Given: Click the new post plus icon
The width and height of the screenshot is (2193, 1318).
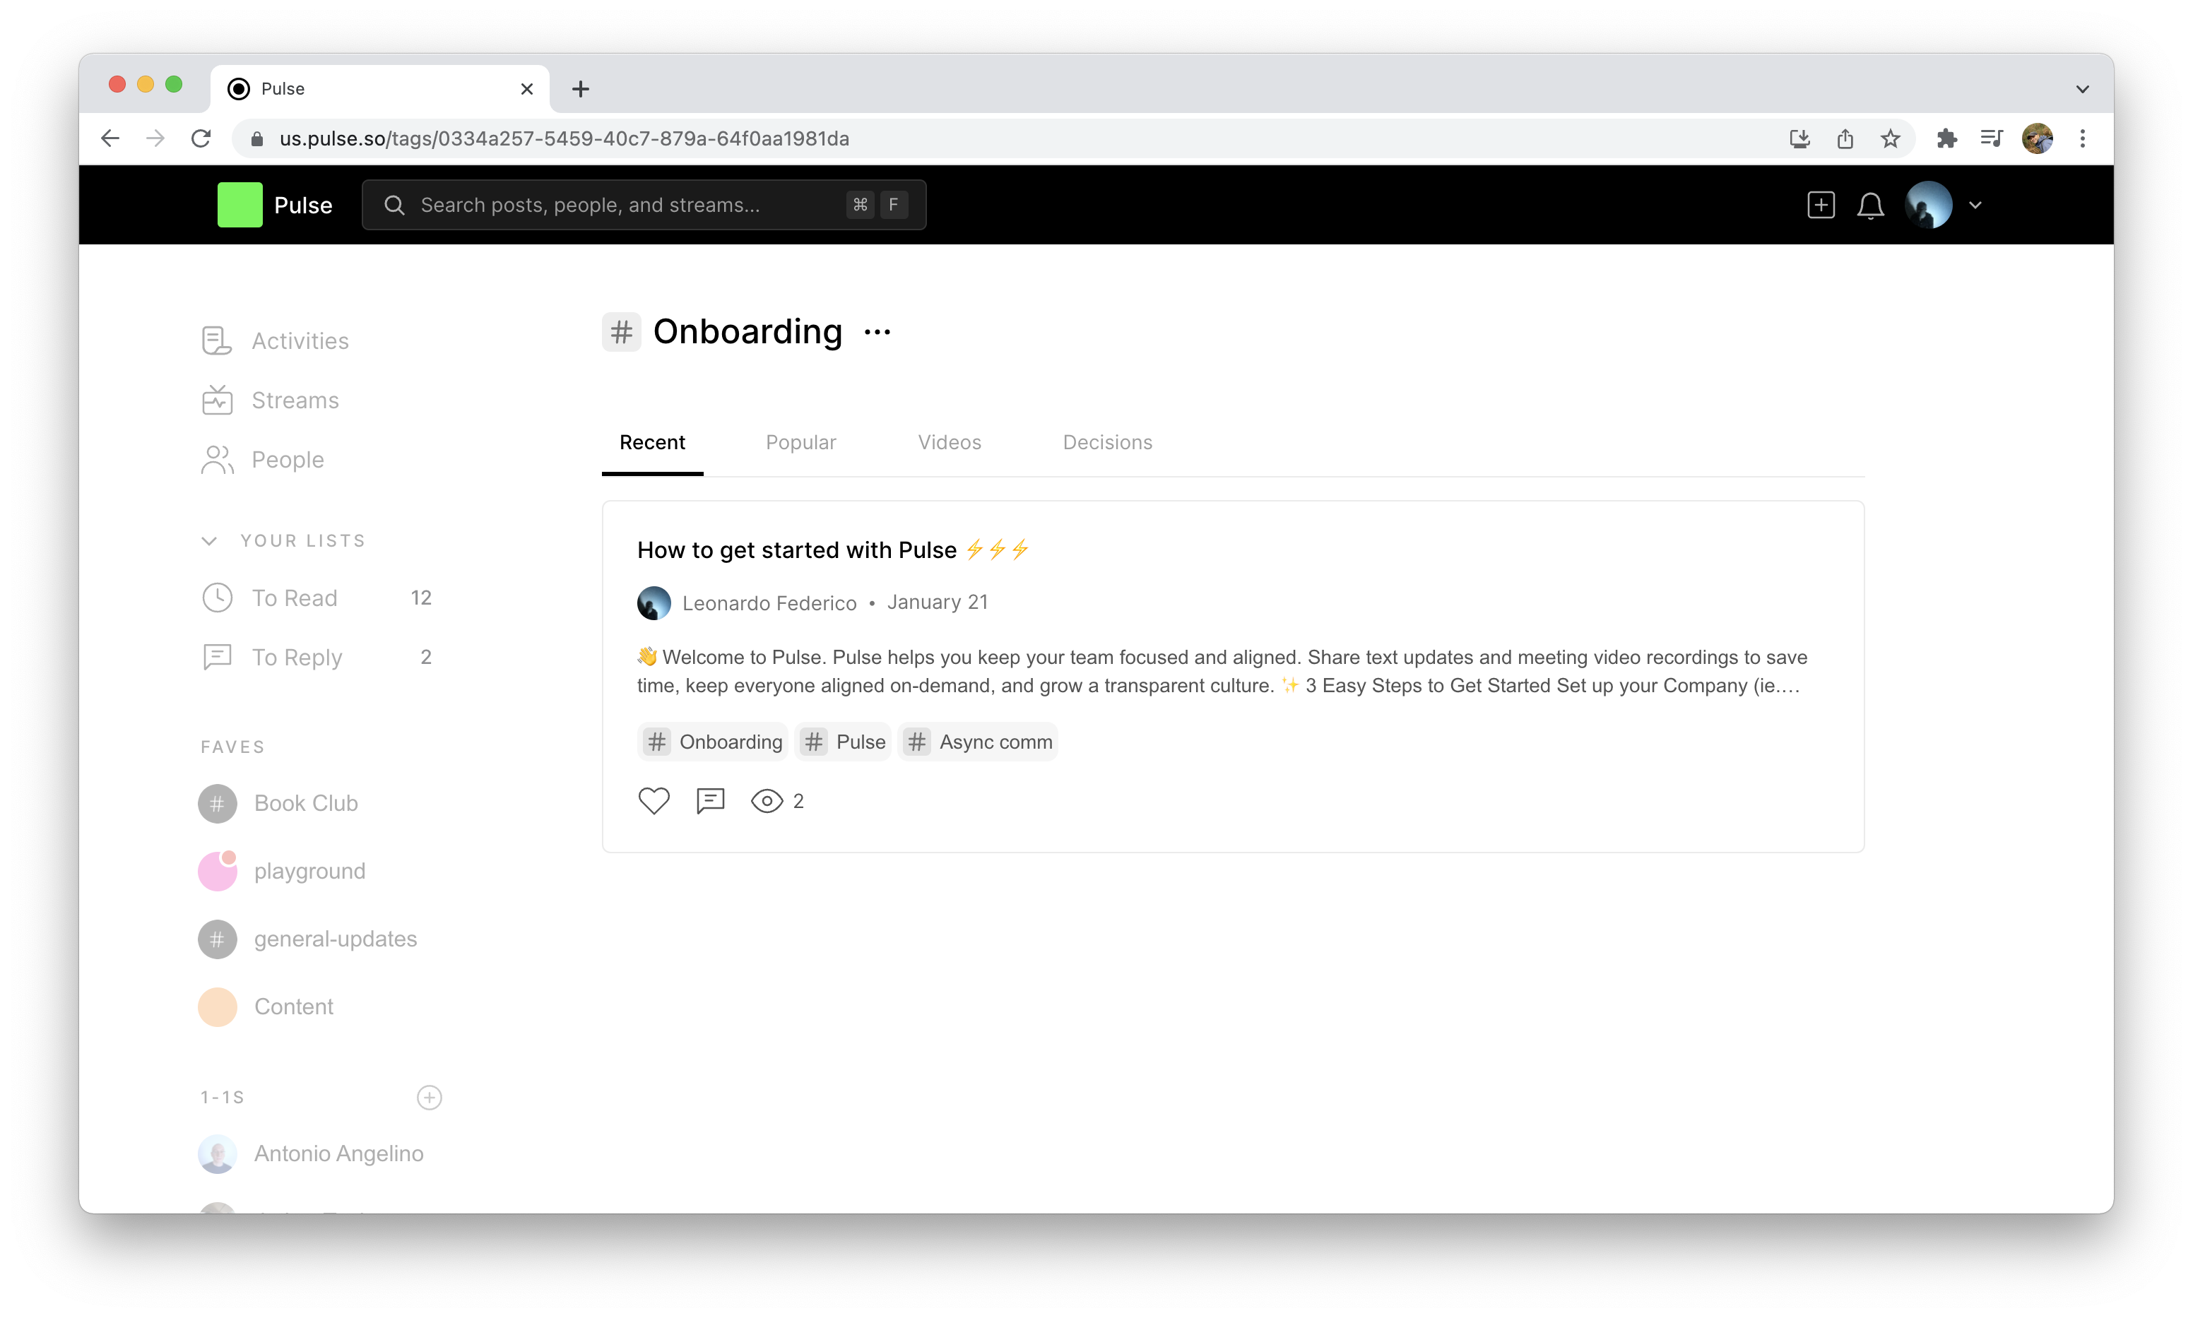Looking at the screenshot, I should [1820, 205].
